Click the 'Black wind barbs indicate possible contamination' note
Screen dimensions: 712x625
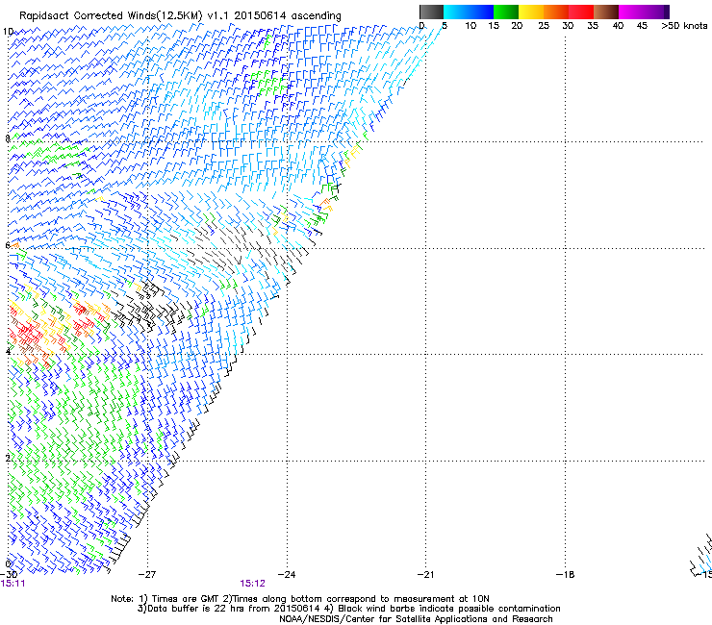coord(449,609)
